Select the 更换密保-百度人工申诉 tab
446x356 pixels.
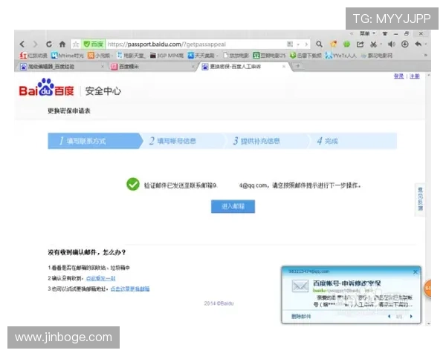click(x=242, y=67)
